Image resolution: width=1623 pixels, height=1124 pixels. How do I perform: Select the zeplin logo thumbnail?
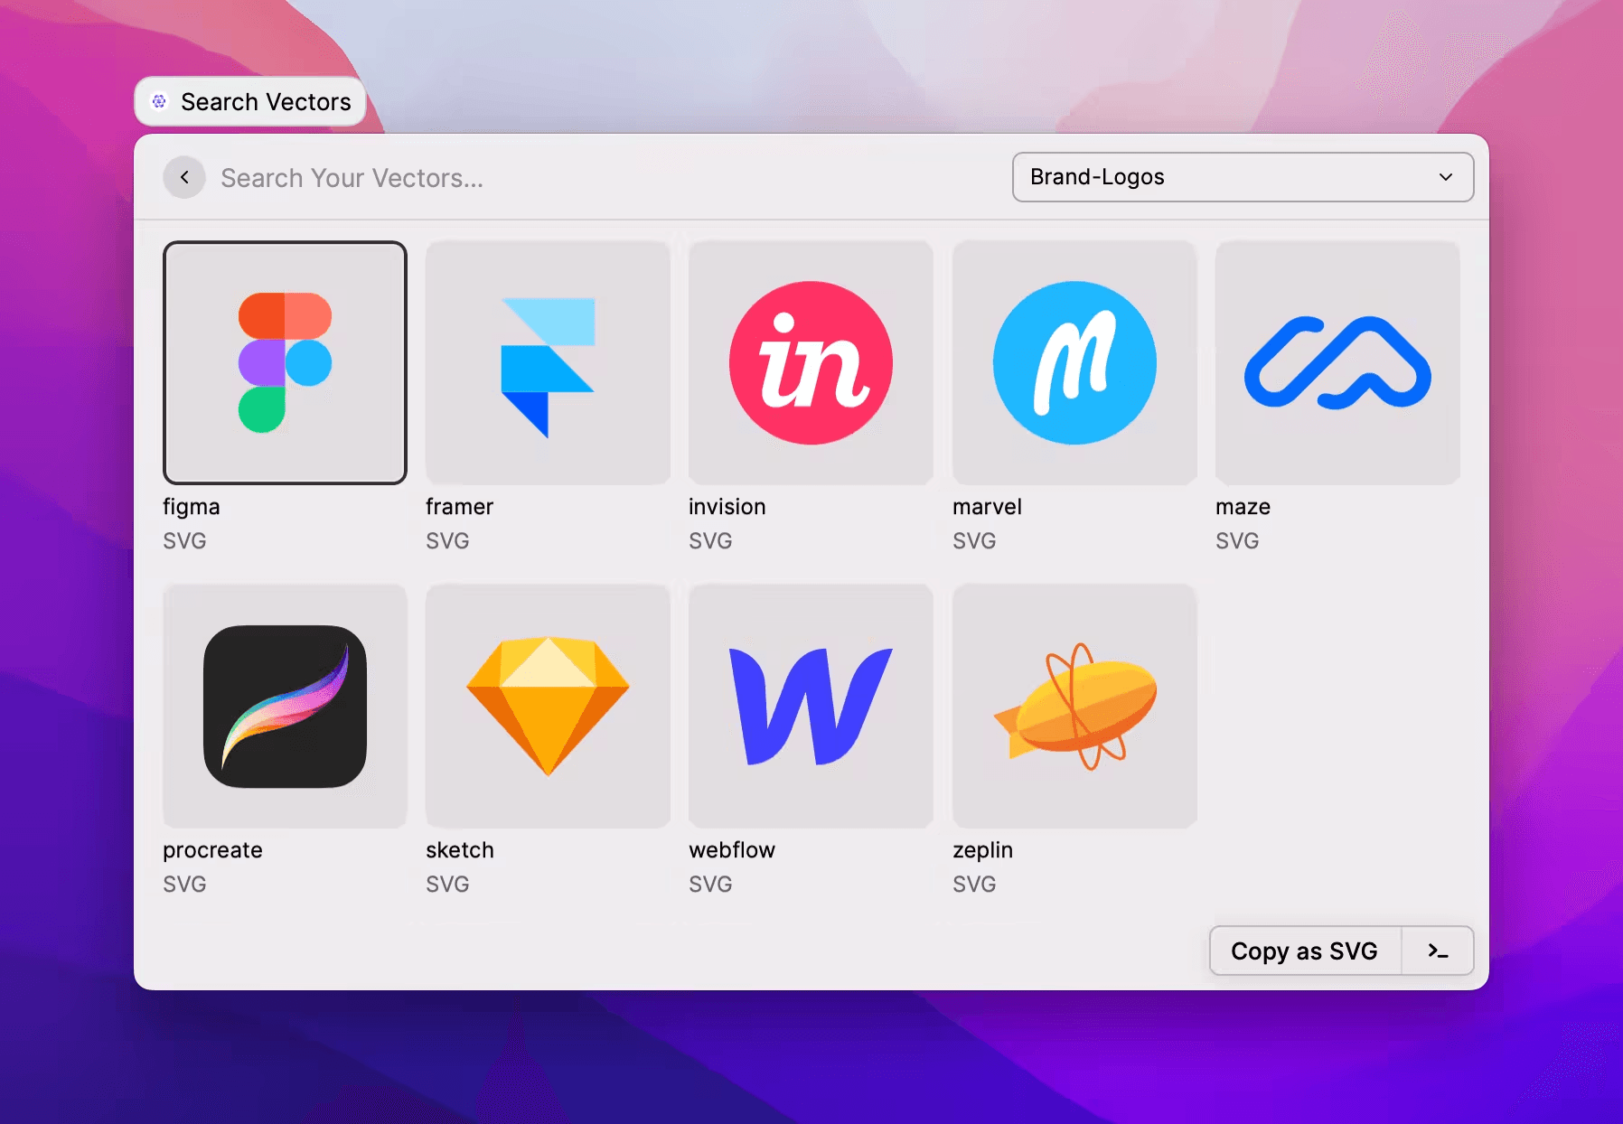(x=1074, y=706)
